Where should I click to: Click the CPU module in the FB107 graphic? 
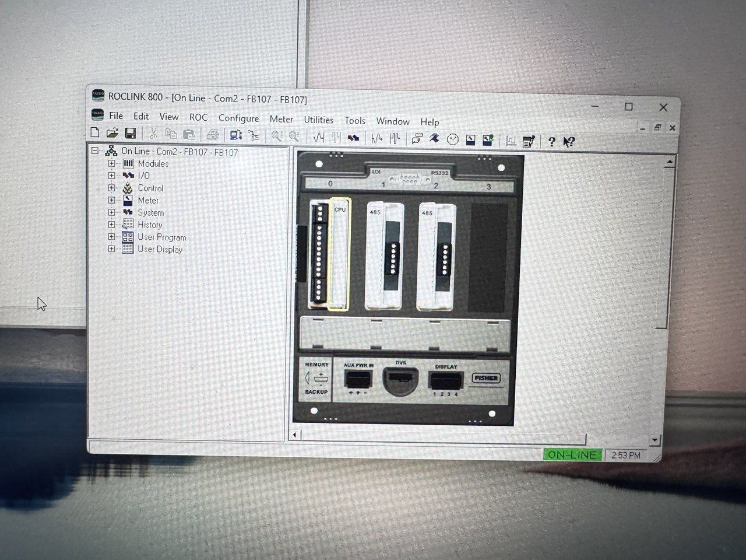[339, 254]
